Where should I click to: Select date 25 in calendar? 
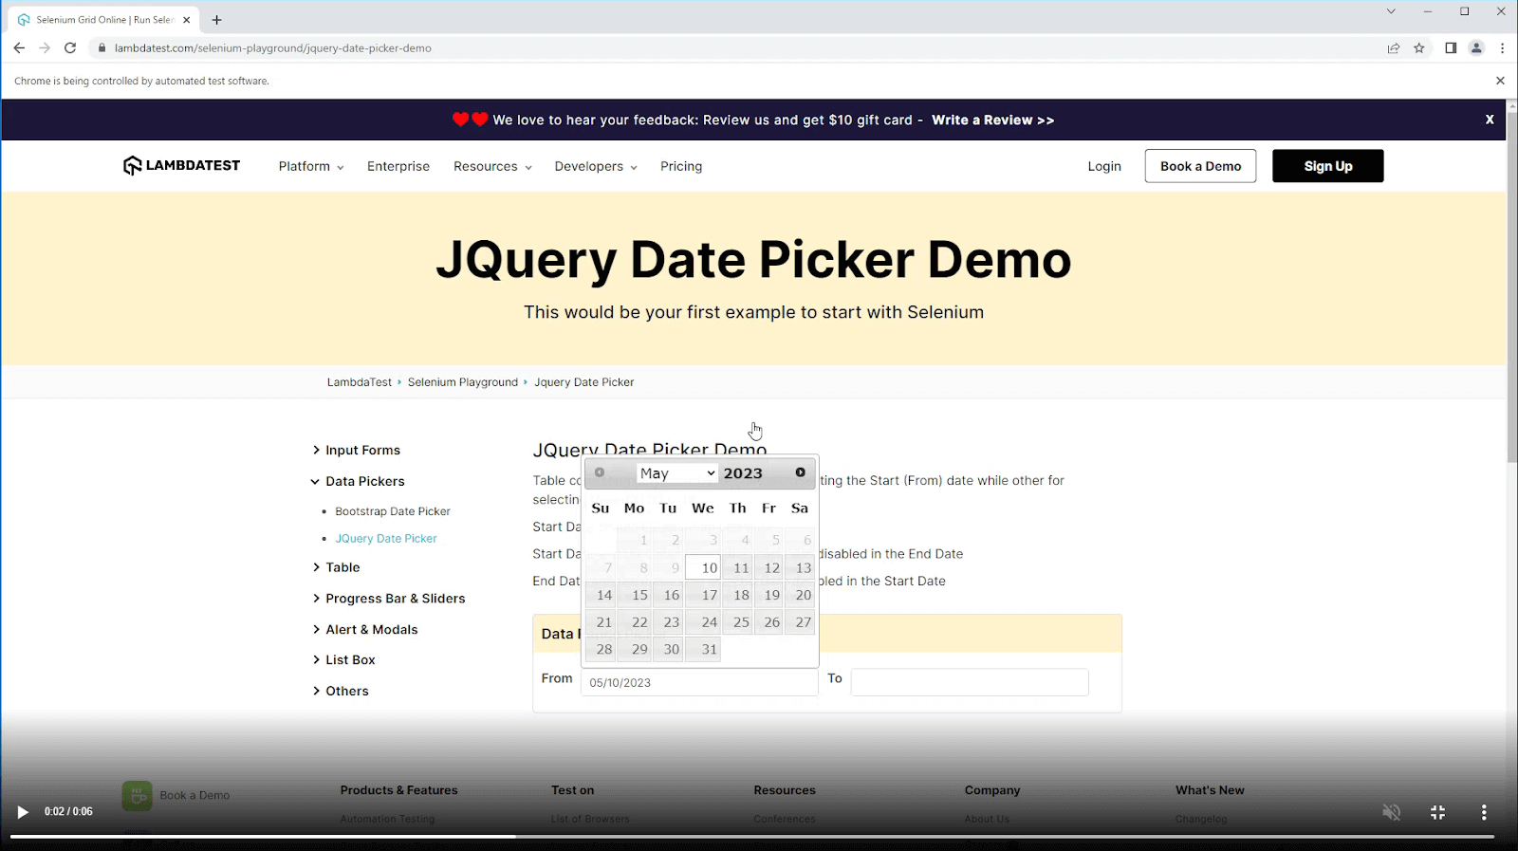(x=738, y=622)
